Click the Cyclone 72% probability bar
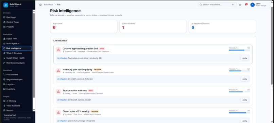 coord(239,50)
